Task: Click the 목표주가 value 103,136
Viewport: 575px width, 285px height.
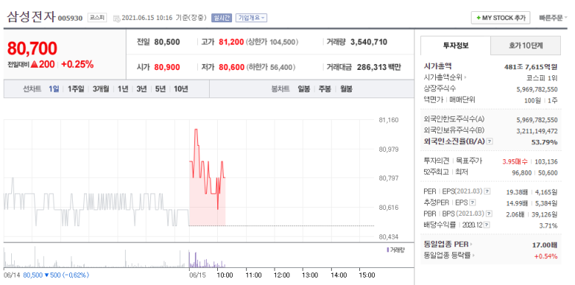Action: [x=547, y=161]
